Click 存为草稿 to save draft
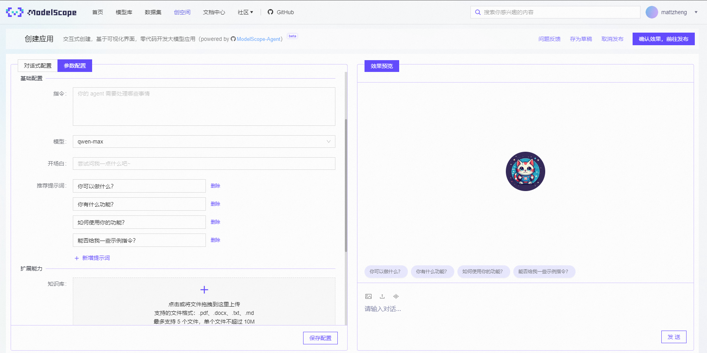The width and height of the screenshot is (707, 353). tap(581, 39)
